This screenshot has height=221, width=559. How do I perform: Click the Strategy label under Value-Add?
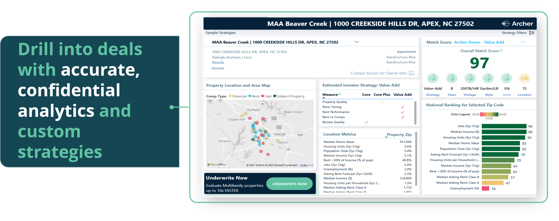[x=433, y=95]
